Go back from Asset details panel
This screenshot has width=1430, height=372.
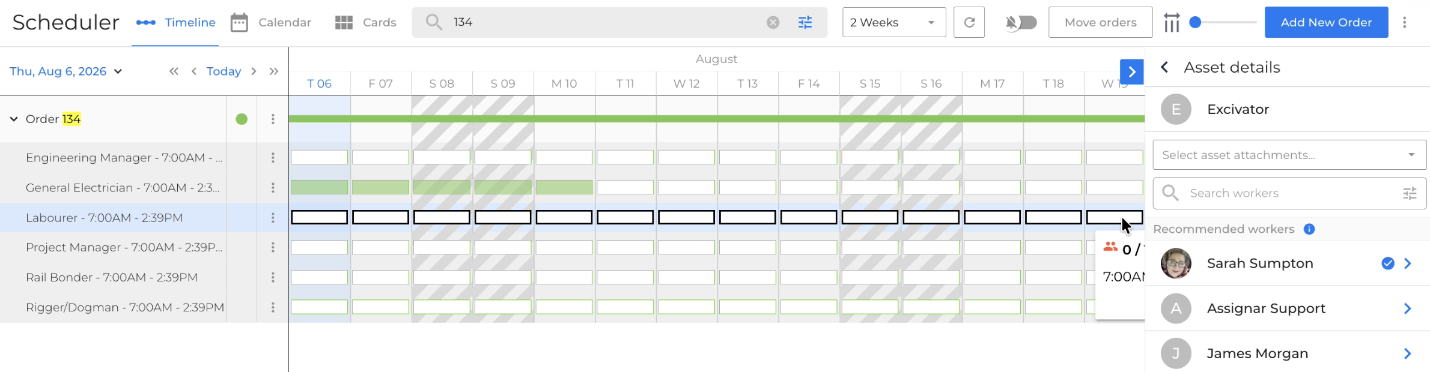1164,67
